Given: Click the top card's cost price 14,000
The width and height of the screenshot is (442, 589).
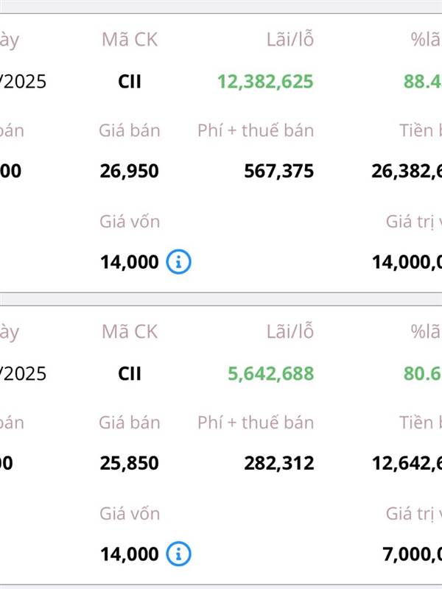Looking at the screenshot, I should 130,261.
